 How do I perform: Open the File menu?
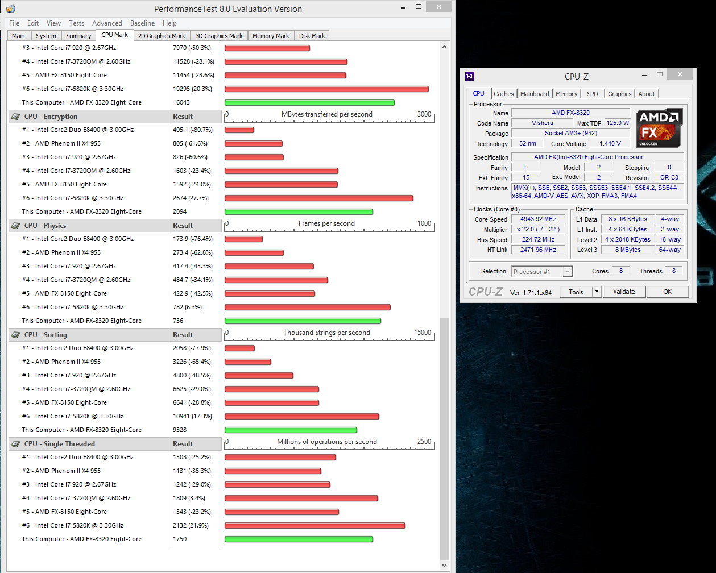(14, 23)
